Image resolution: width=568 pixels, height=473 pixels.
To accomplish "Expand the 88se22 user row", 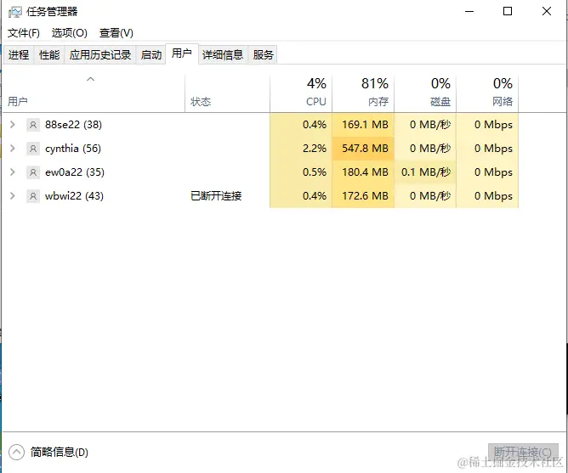I will click(x=13, y=125).
